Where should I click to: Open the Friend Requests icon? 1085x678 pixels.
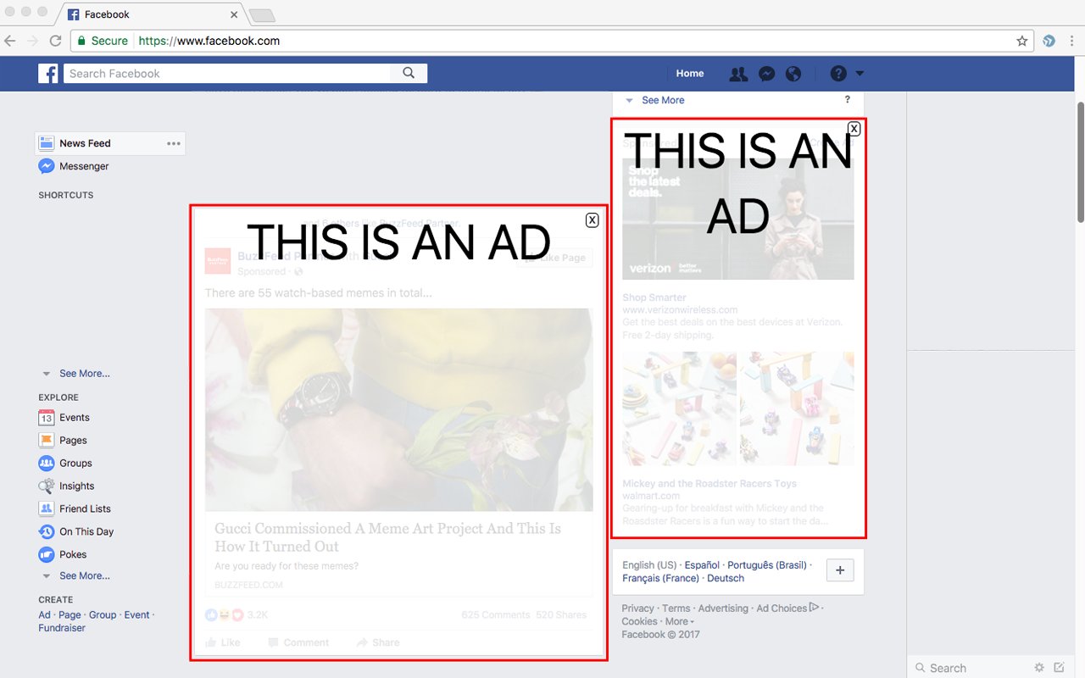(738, 73)
